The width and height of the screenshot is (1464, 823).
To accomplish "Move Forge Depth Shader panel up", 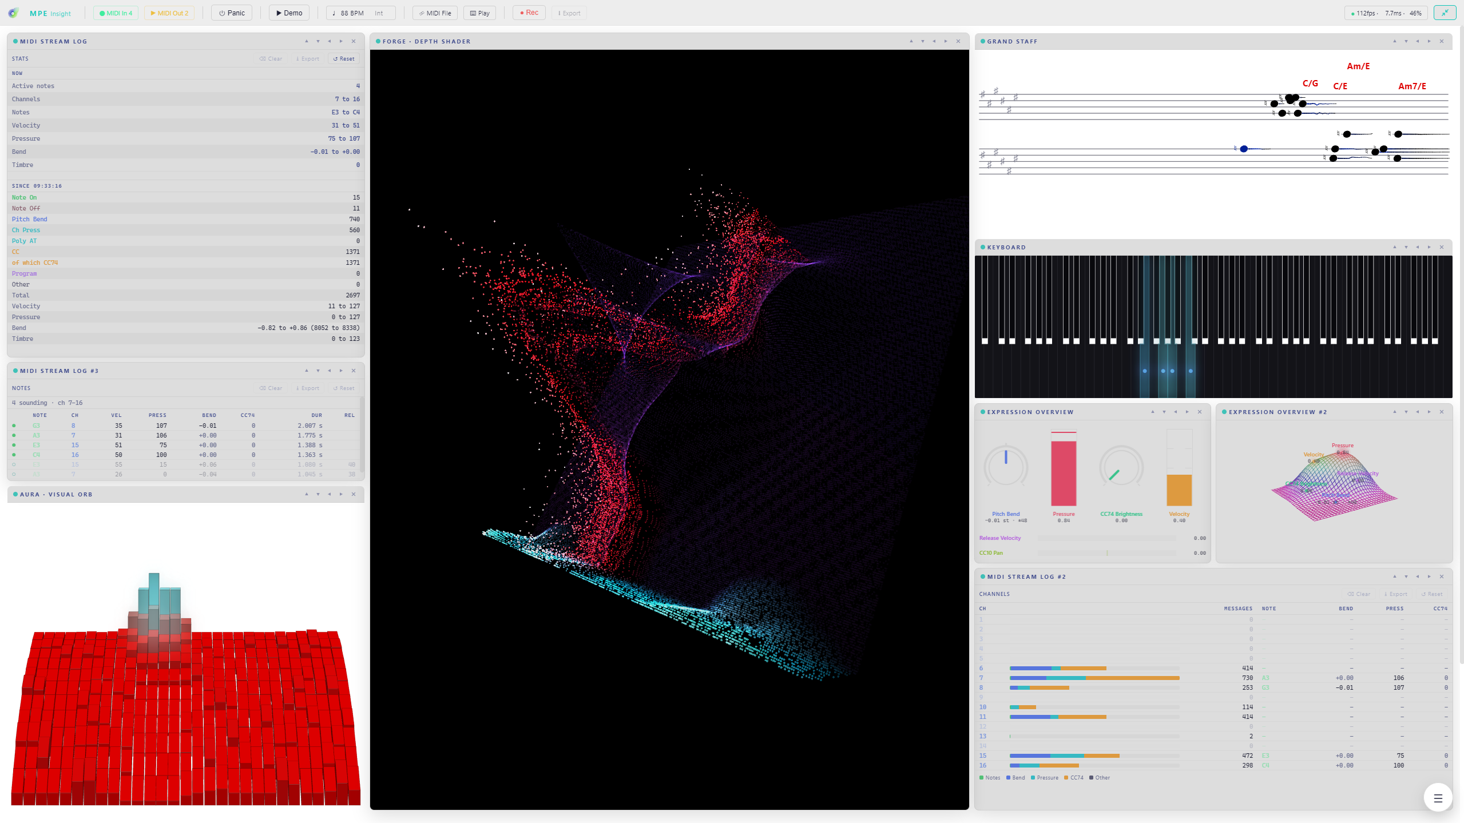I will pos(911,41).
